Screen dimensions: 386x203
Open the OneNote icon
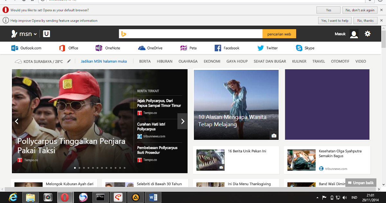[99, 48]
